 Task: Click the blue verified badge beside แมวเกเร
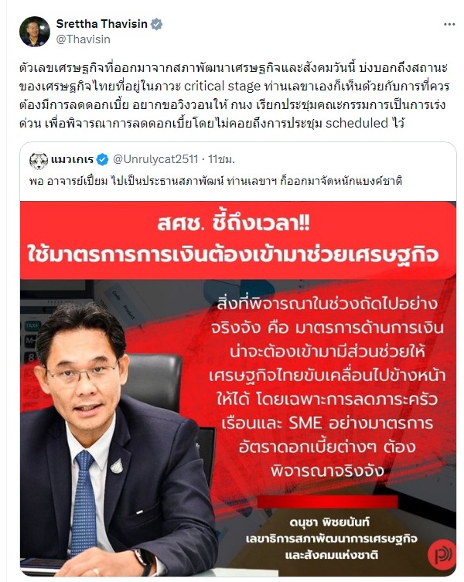point(102,159)
